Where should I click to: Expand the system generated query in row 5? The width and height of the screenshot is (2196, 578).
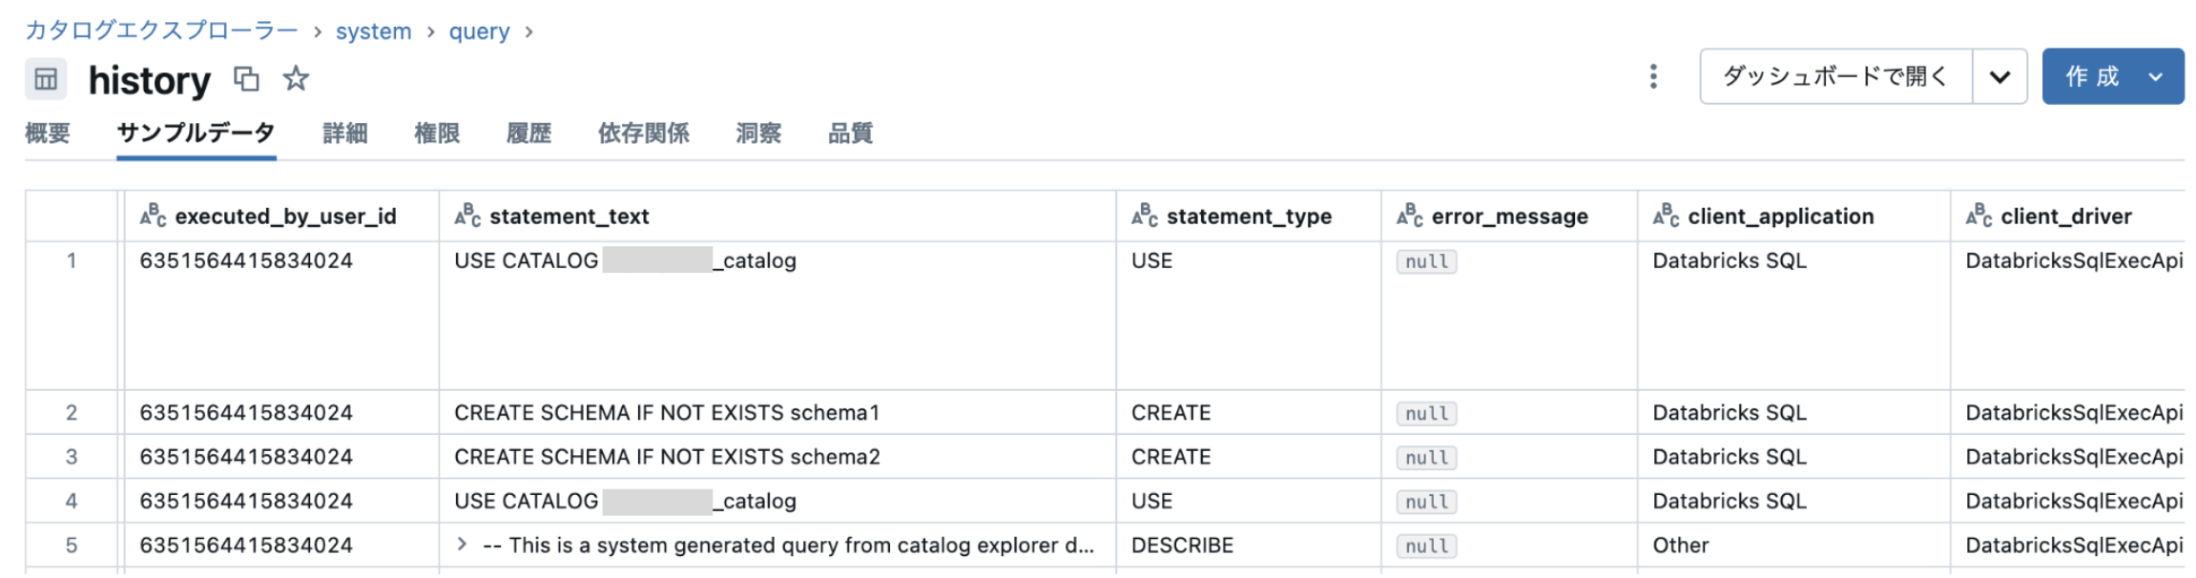point(463,545)
